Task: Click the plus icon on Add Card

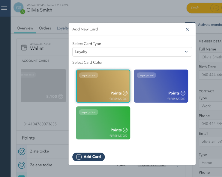Action: pyautogui.click(x=79, y=157)
